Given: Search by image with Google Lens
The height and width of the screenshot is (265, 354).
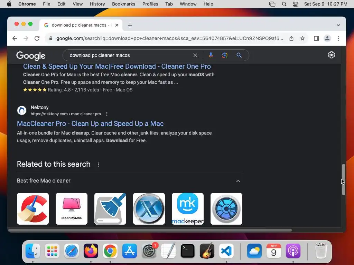Looking at the screenshot, I should click(x=225, y=55).
